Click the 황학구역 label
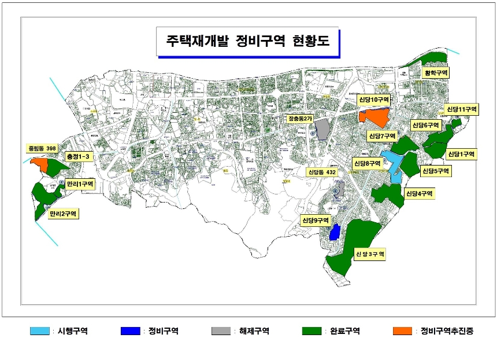 pos(436,74)
